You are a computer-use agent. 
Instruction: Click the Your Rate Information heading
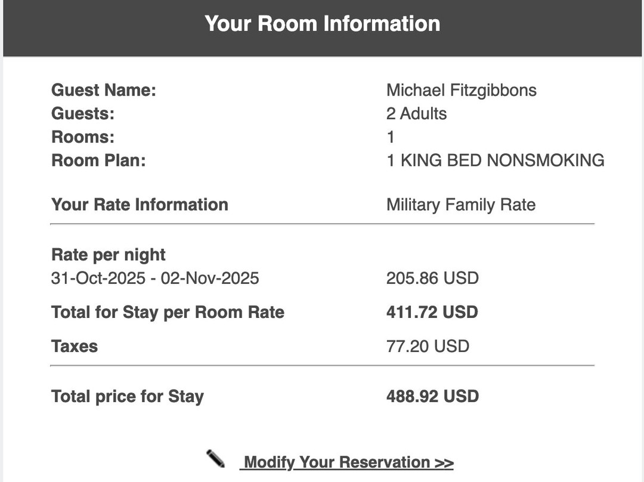point(140,205)
